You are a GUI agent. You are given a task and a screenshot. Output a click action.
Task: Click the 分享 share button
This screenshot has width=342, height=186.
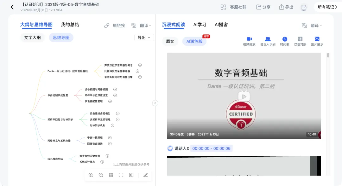[x=263, y=7]
